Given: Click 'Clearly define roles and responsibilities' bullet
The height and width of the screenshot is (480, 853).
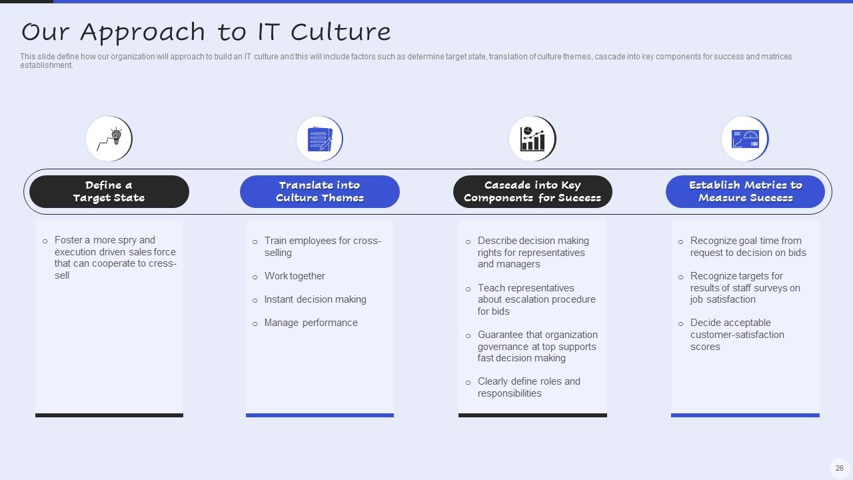Looking at the screenshot, I should (x=523, y=387).
